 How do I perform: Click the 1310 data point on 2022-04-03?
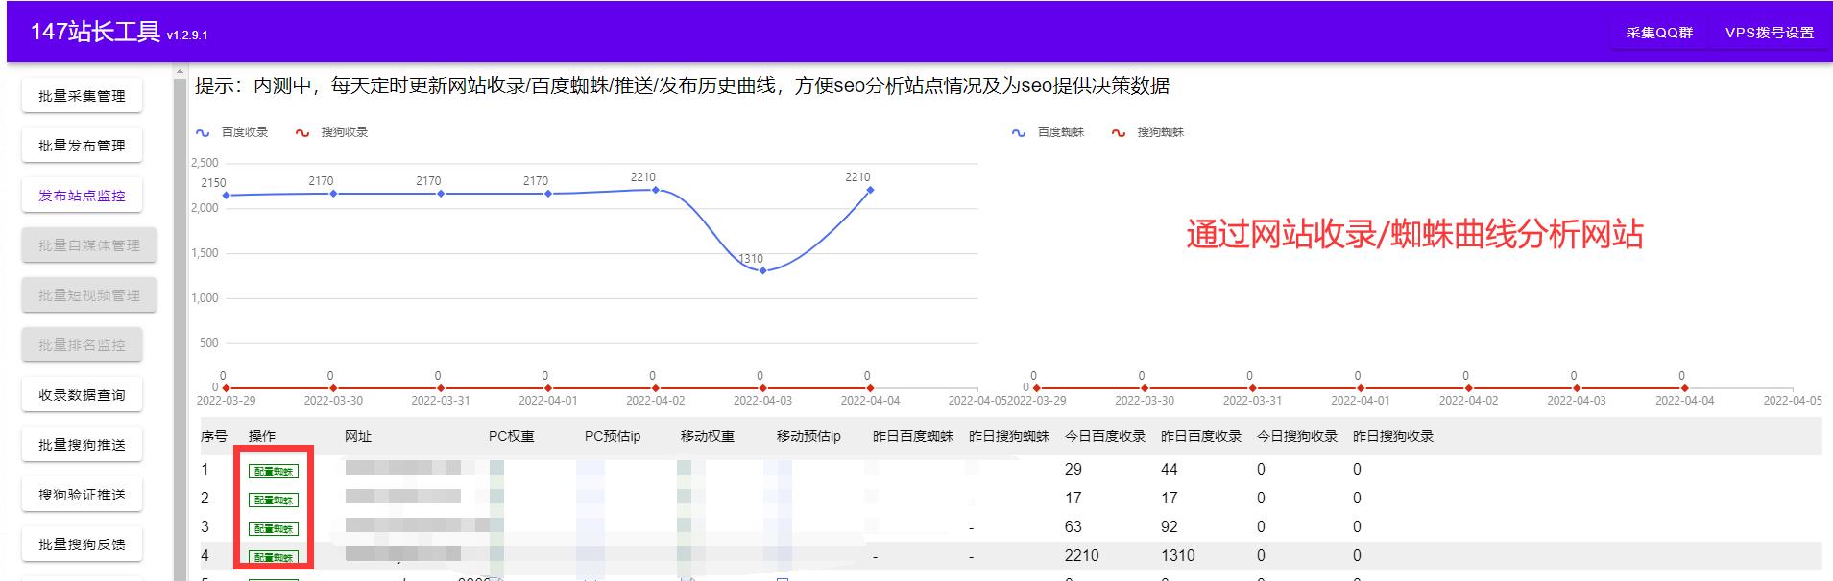[763, 270]
